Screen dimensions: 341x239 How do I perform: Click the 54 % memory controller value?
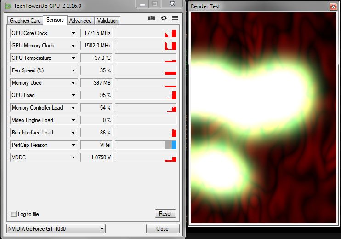(x=97, y=108)
